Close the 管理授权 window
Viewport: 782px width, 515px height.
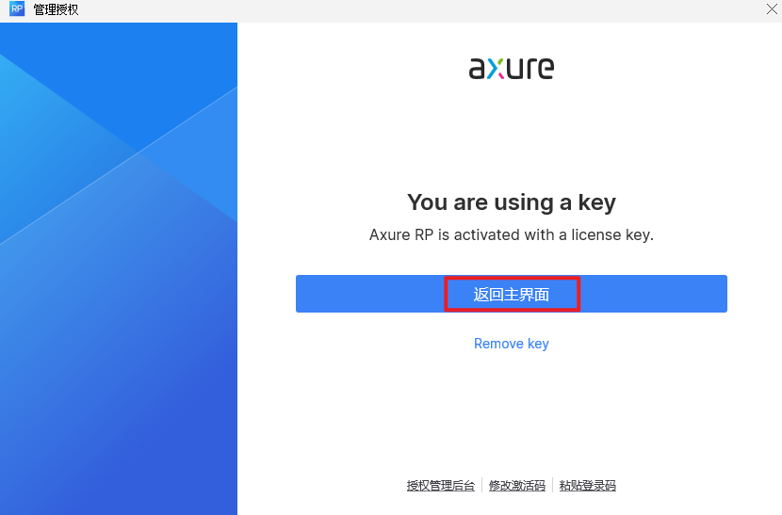point(772,9)
